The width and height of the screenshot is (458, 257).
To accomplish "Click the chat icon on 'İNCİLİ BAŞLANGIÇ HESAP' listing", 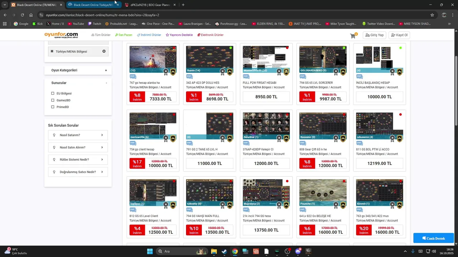I will 359,76.
